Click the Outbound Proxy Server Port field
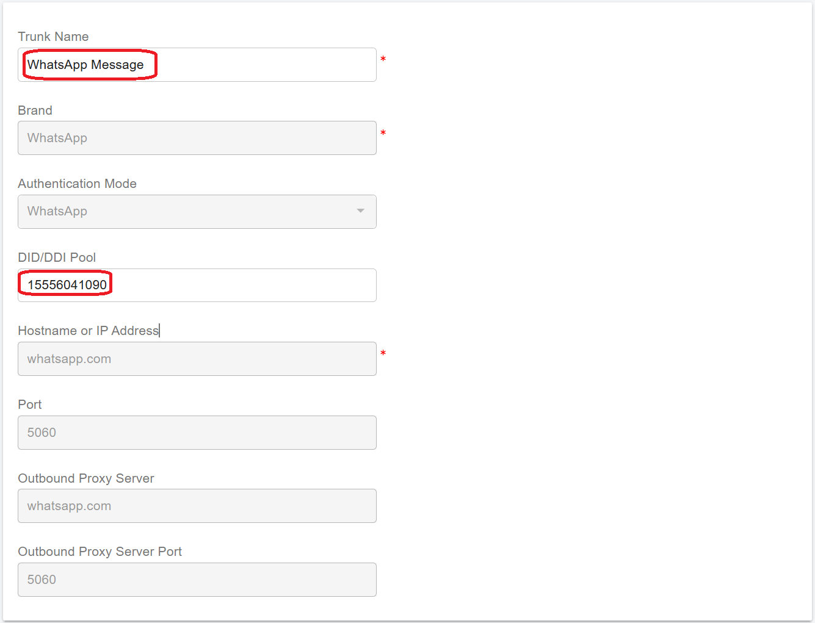 pos(197,580)
